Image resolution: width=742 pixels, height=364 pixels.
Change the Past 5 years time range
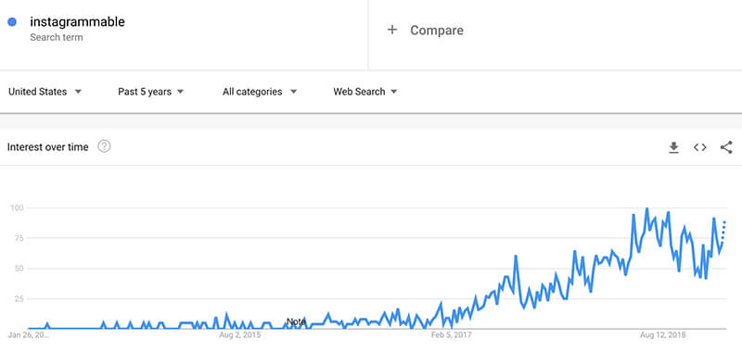click(150, 92)
